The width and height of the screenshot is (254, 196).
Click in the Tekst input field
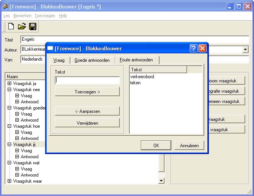87,80
